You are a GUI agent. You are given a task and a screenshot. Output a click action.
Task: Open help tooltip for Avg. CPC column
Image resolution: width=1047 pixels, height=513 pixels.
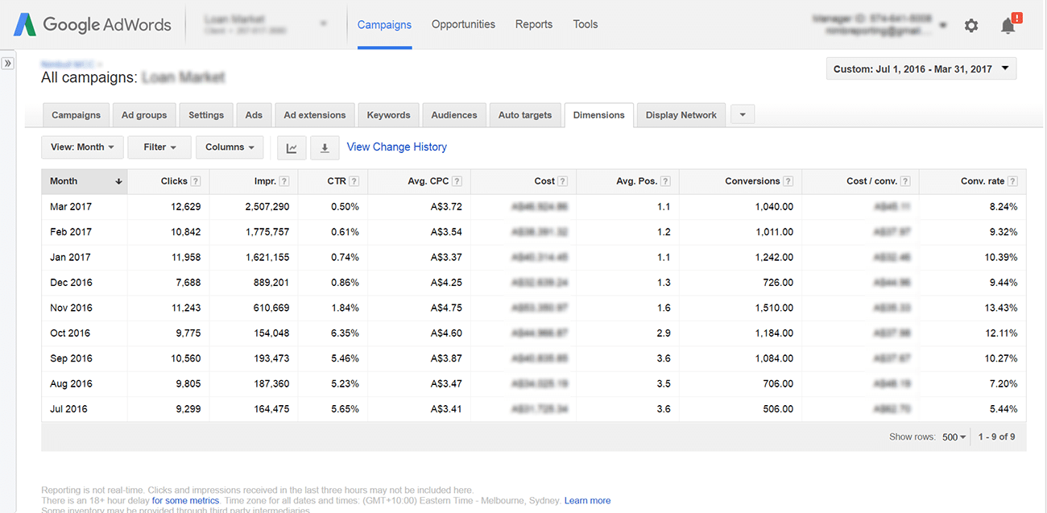pos(457,181)
